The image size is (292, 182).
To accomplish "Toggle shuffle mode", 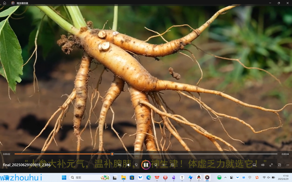I will (x=120, y=165).
